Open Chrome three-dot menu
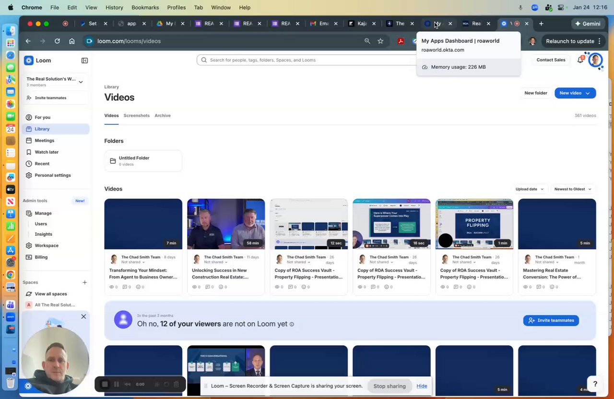Viewport: 614px width, 399px height. point(599,41)
